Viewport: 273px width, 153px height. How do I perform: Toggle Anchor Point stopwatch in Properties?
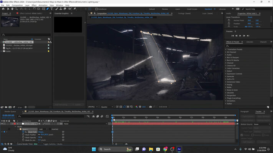[229, 20]
